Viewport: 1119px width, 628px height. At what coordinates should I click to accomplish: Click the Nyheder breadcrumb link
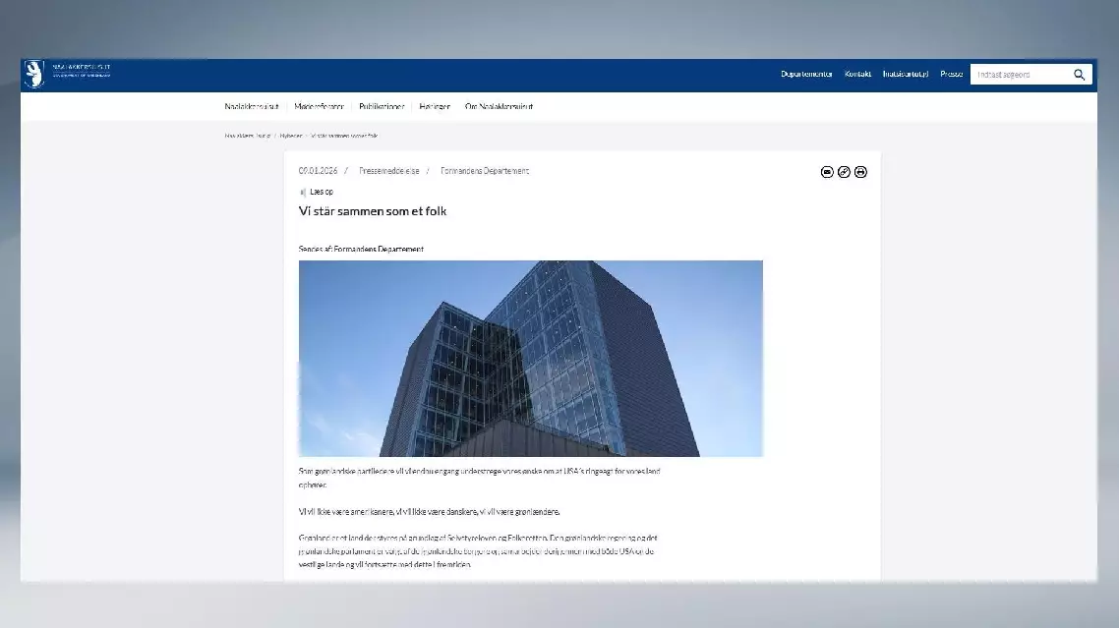coord(291,136)
